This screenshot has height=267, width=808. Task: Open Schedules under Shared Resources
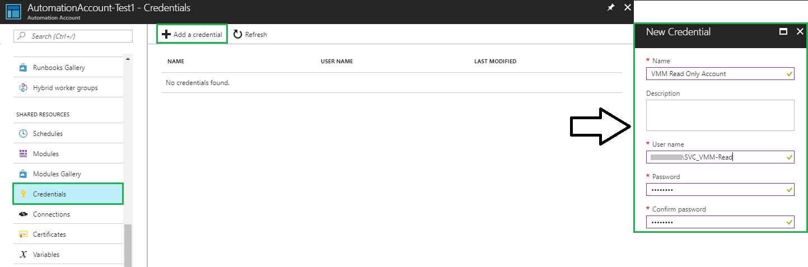point(68,133)
